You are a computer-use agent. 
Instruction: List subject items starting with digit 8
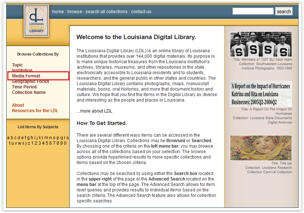point(58,143)
